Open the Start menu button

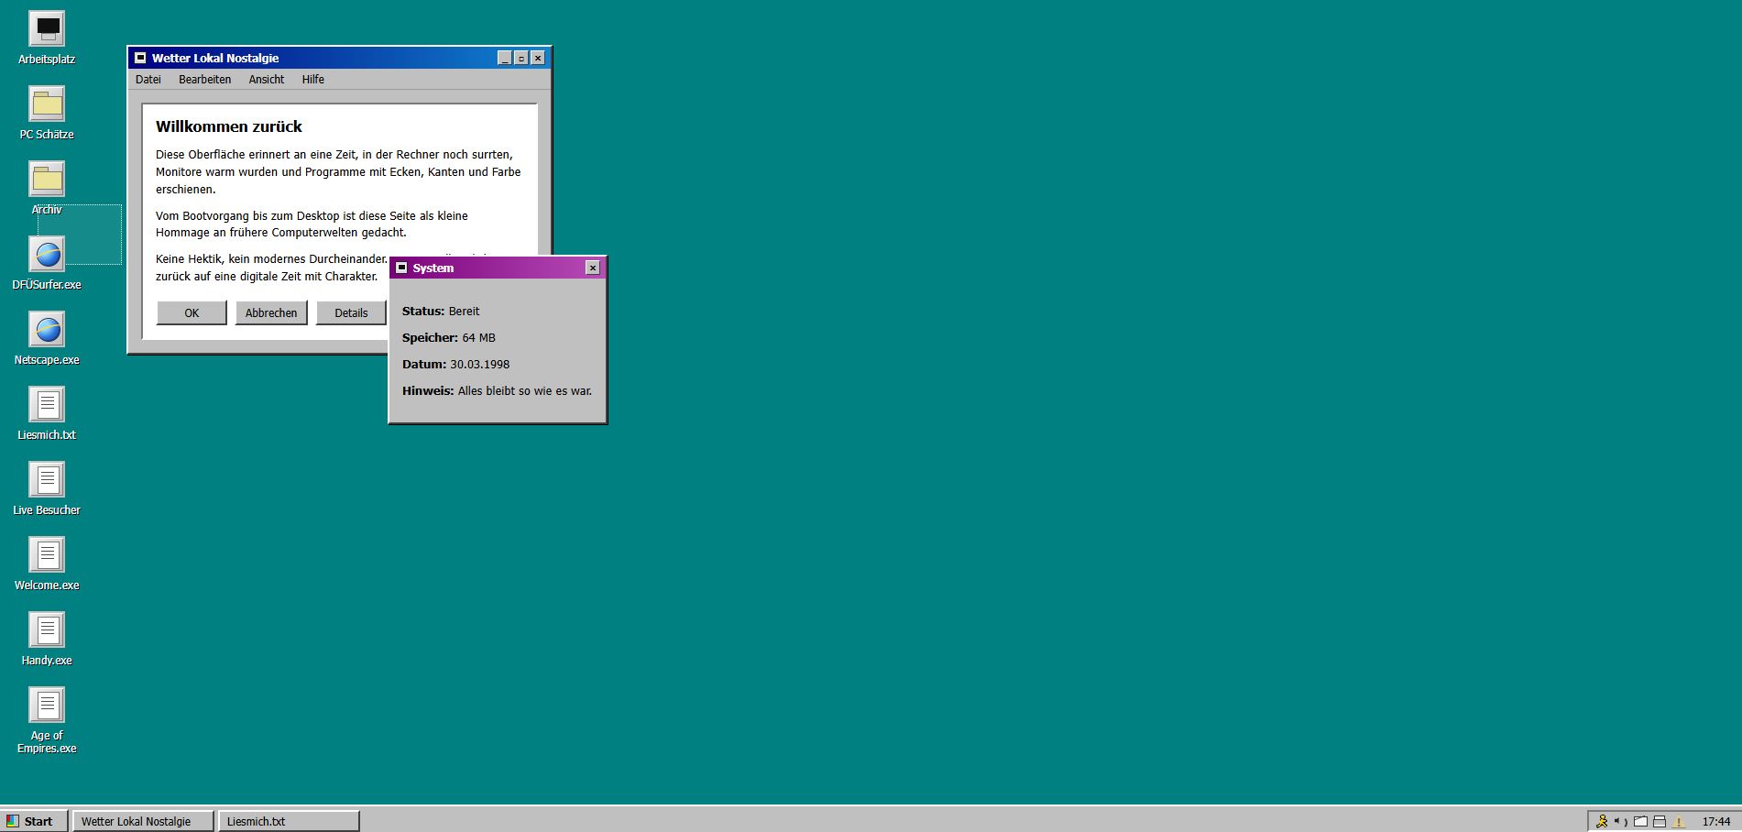(35, 821)
